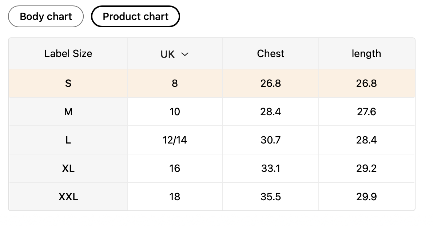433x226 pixels.
Task: Select the XL label size row
Action: pos(68,169)
